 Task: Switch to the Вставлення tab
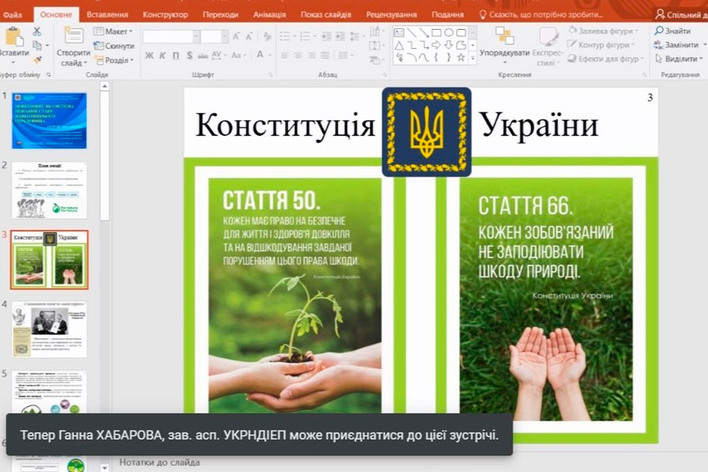click(x=108, y=14)
